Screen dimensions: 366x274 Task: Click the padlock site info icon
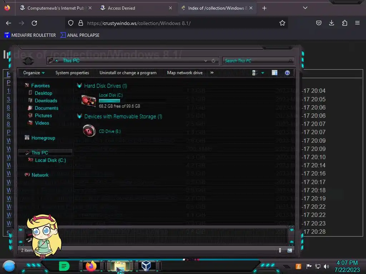(80, 23)
